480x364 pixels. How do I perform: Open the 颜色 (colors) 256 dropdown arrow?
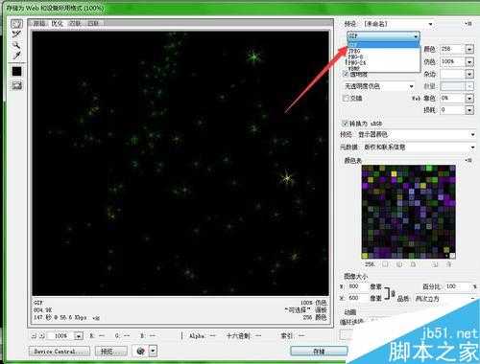pos(469,49)
